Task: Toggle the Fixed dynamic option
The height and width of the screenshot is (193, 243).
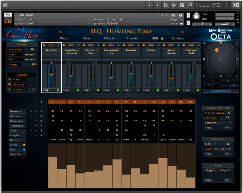Action: tap(10, 80)
